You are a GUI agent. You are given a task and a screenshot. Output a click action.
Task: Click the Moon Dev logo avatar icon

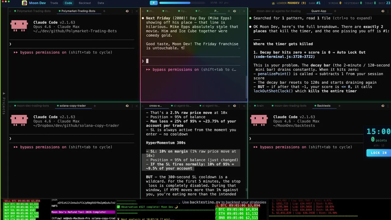pyautogui.click(x=24, y=3)
